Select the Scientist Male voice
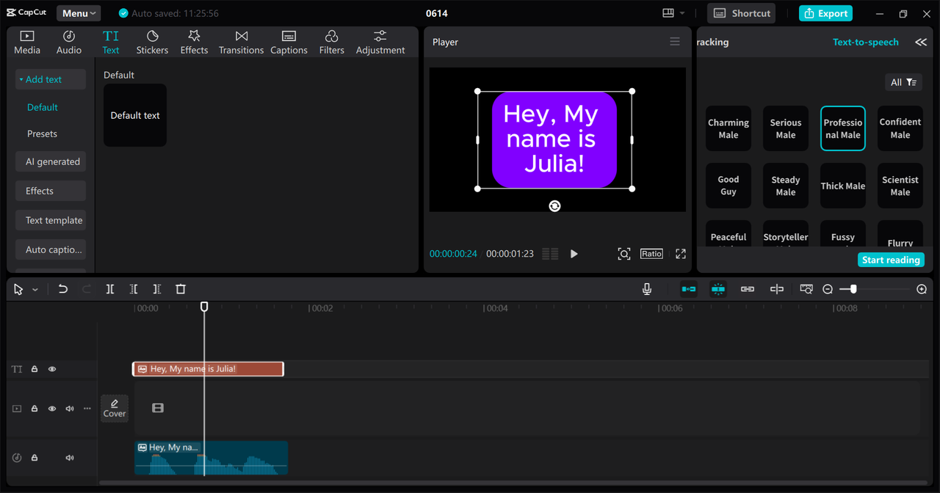Screen dimensions: 940x493 900,186
